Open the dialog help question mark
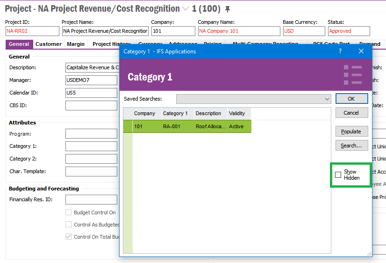The image size is (386, 263). click(340, 51)
